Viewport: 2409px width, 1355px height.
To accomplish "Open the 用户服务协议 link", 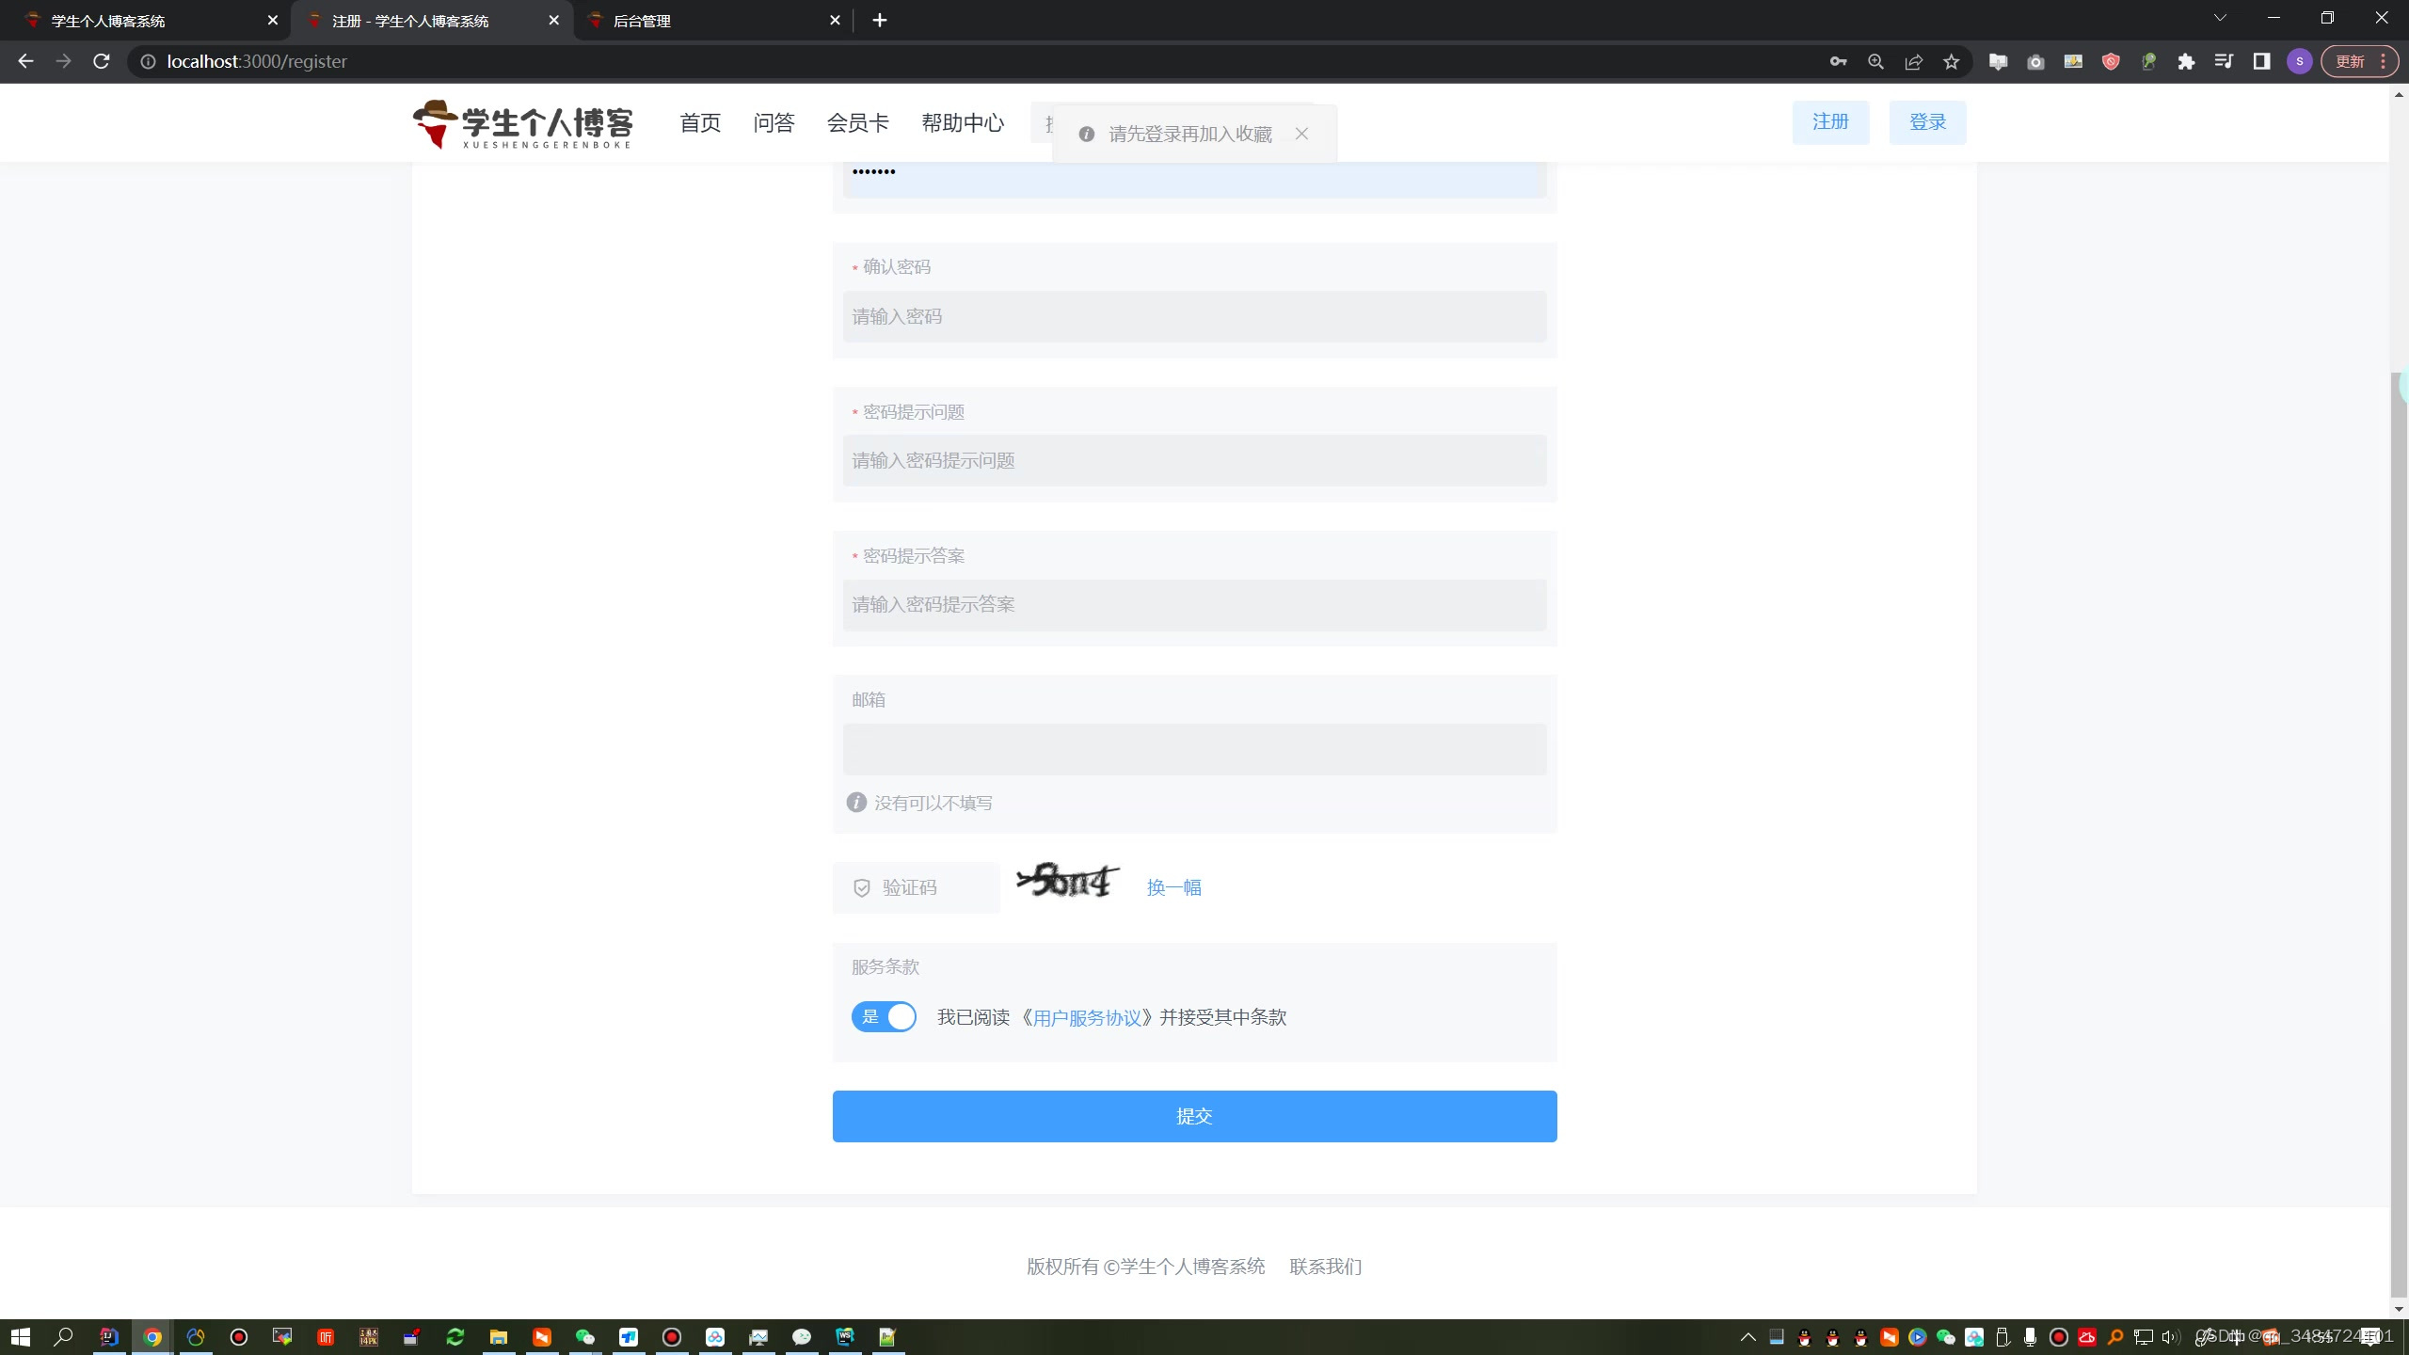I will [x=1087, y=1017].
